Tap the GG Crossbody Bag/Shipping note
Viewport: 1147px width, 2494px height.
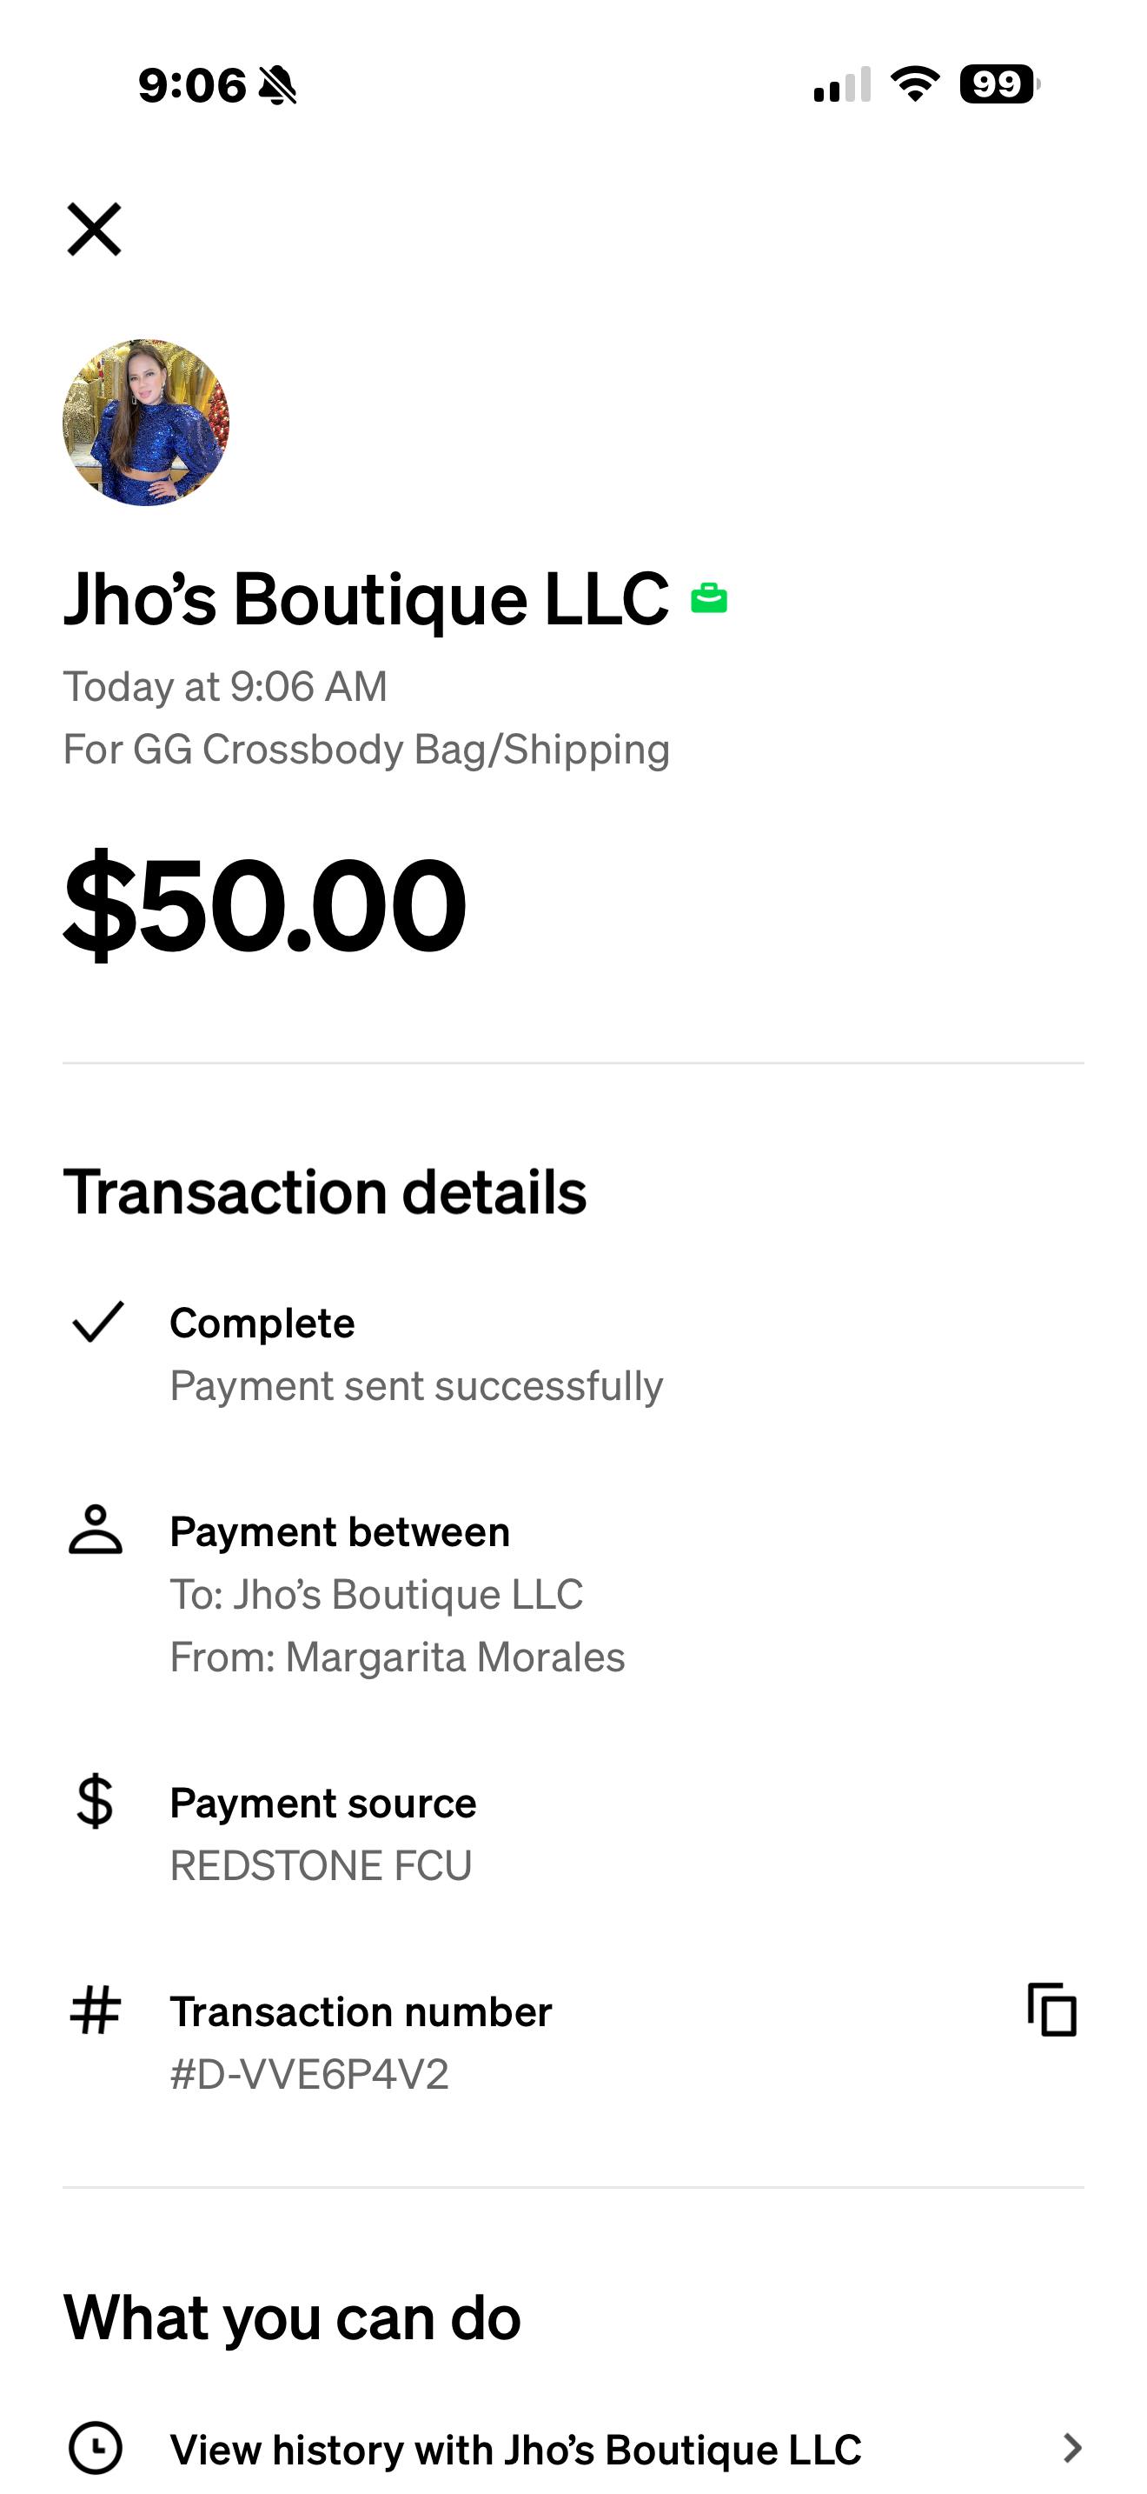click(366, 750)
